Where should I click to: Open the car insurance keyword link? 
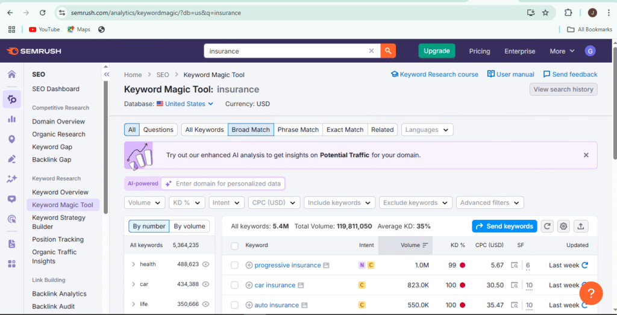275,285
